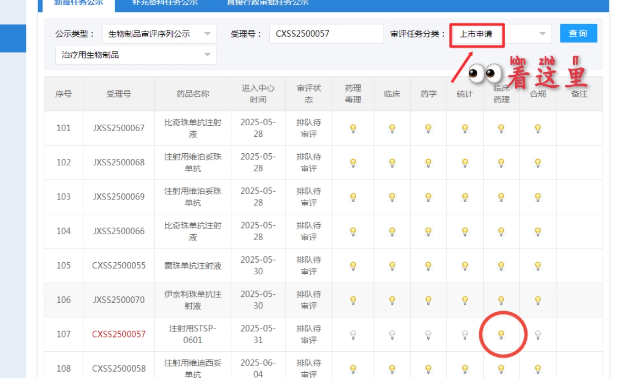
Task: Click the 查询 search button
Action: click(578, 34)
